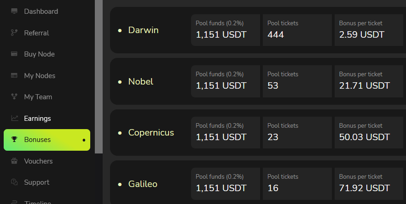Viewport: 406px width, 204px height.
Task: Click the Darwin pool name
Action: (143, 30)
